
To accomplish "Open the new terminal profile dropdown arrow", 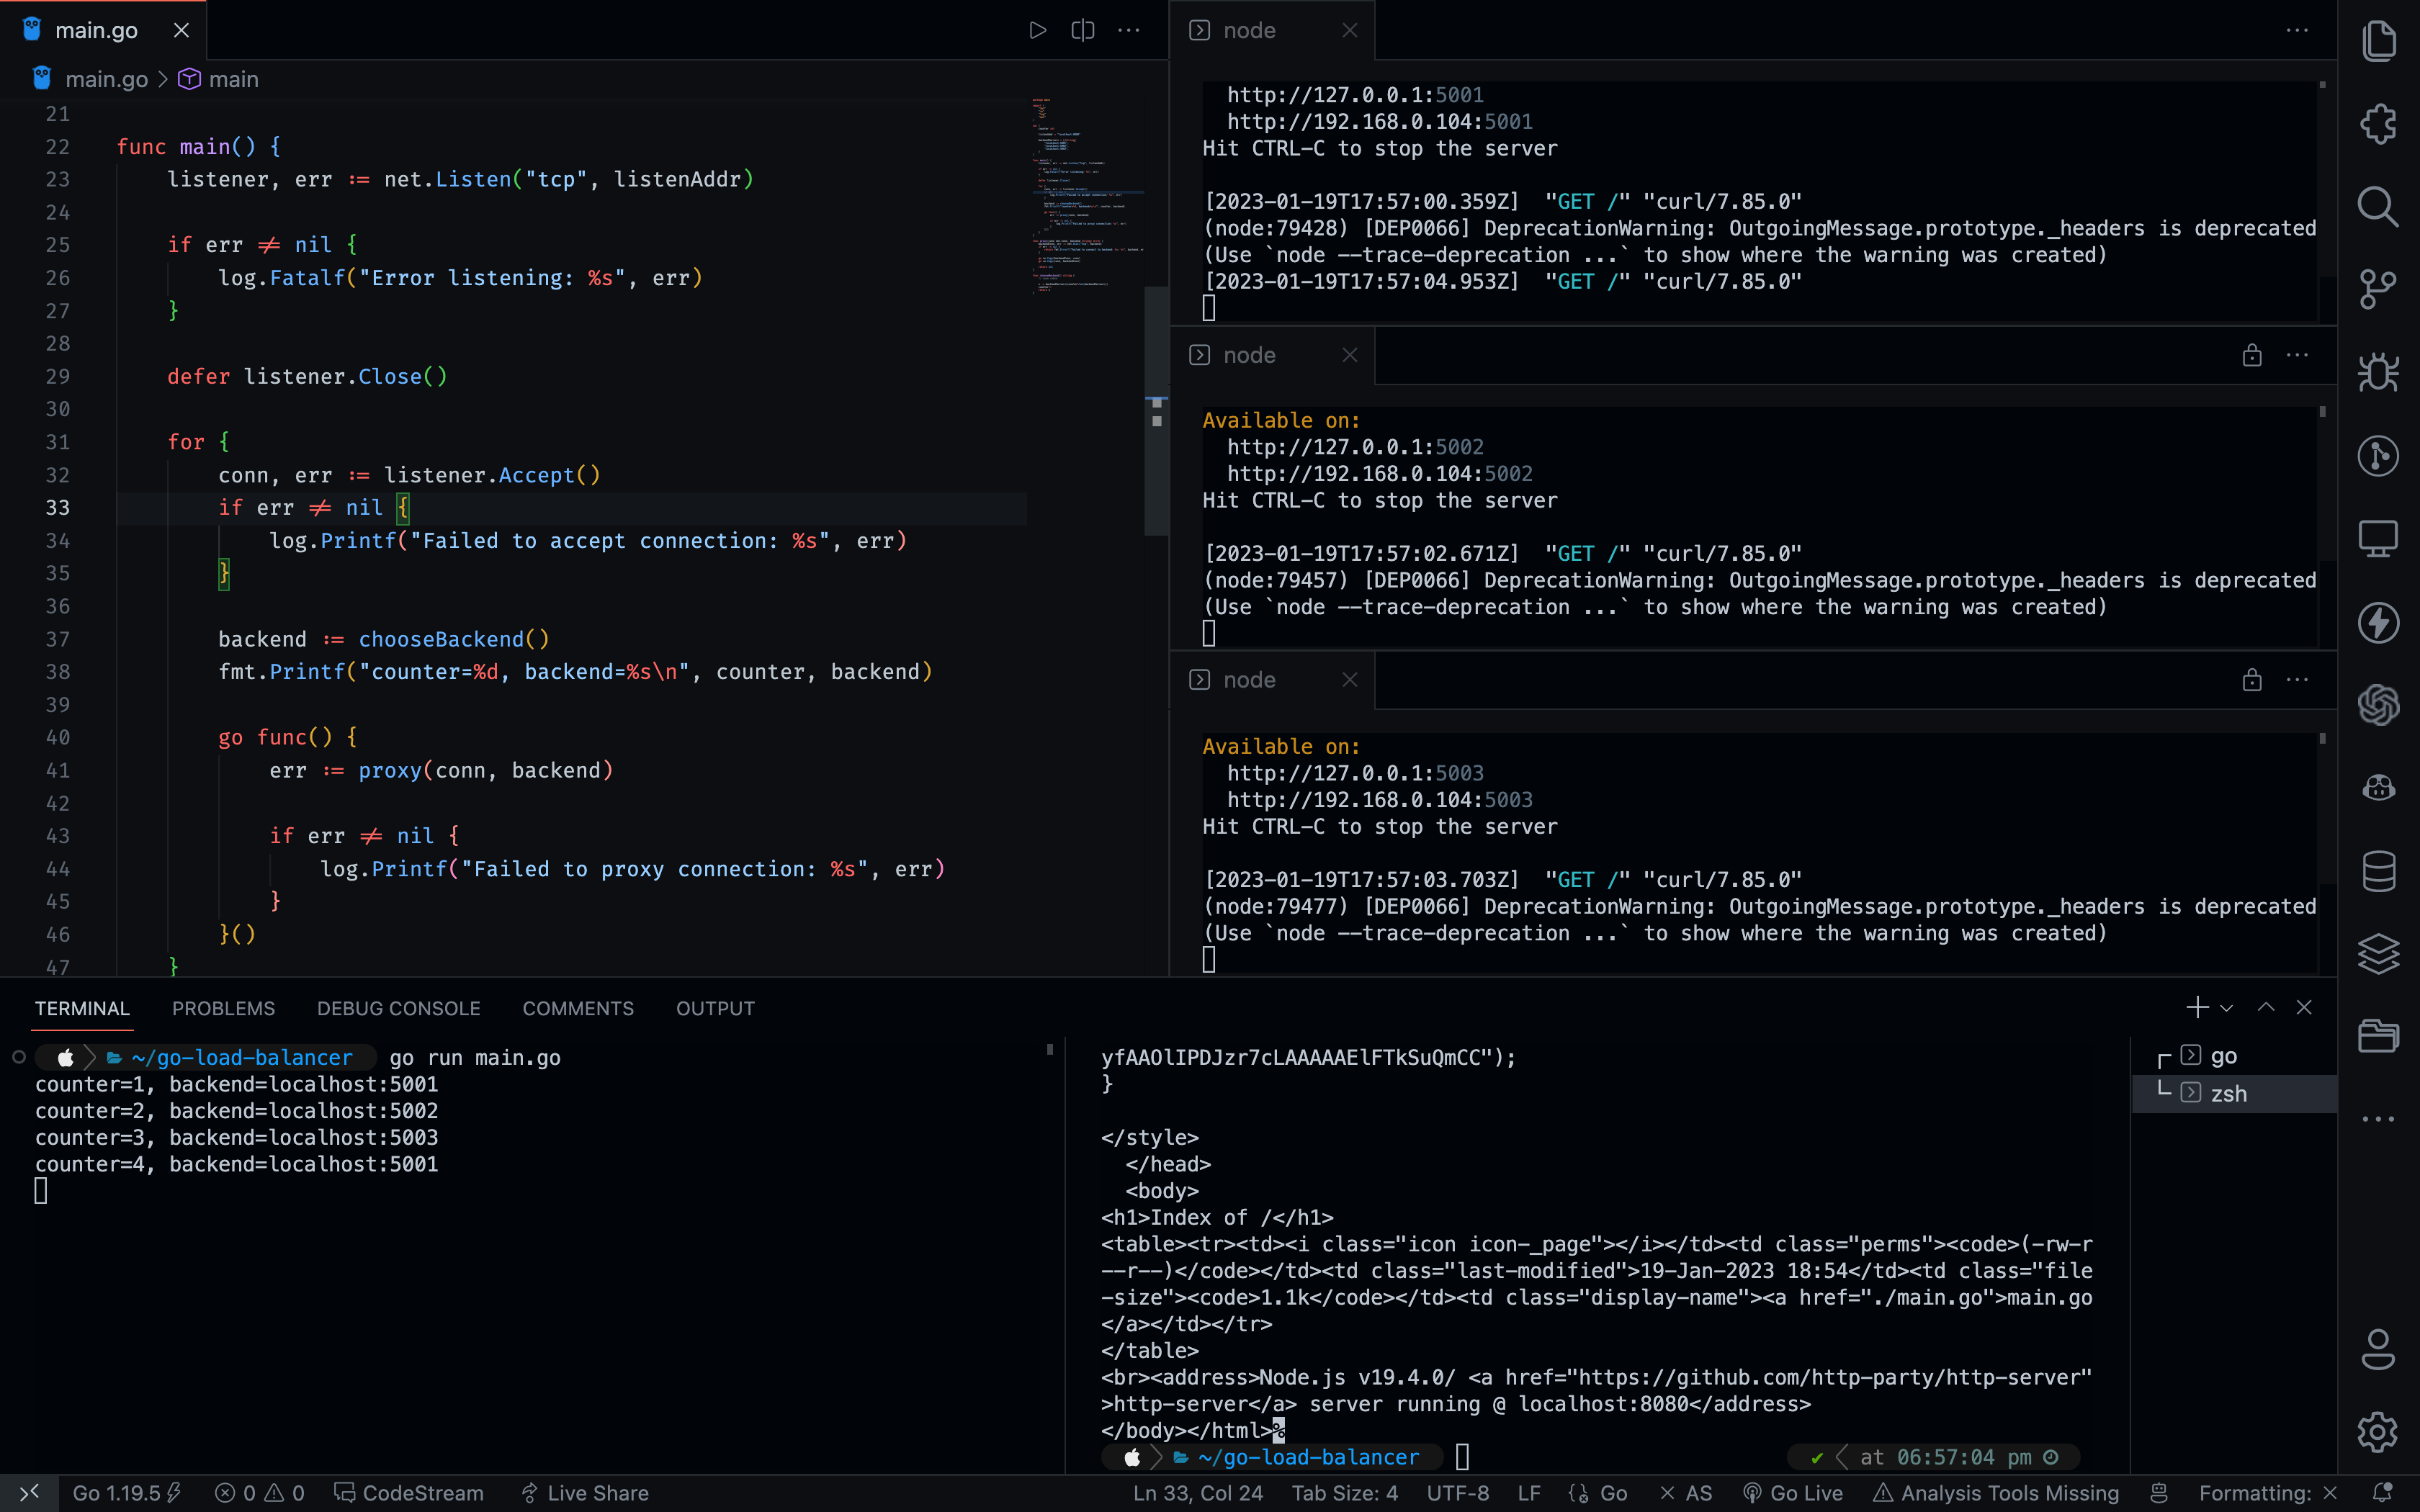I will coord(2226,1008).
